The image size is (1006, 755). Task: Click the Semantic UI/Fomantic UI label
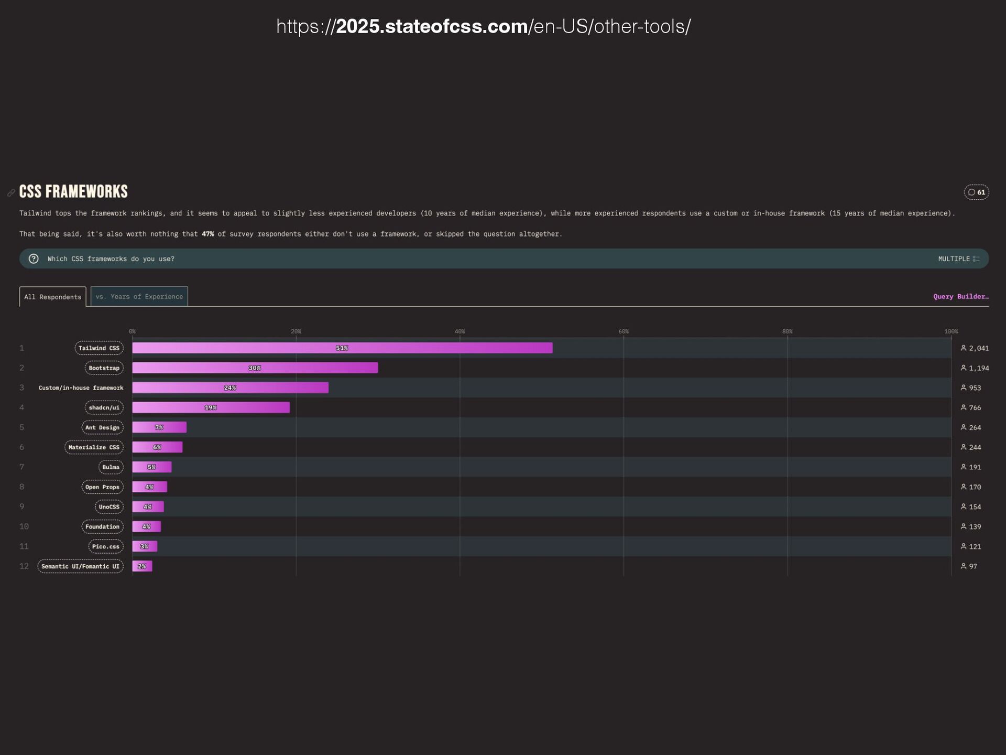[x=80, y=566]
